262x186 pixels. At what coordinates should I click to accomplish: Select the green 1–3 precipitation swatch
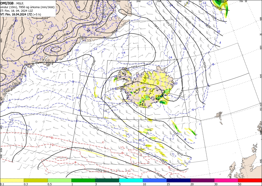click(x=83, y=180)
